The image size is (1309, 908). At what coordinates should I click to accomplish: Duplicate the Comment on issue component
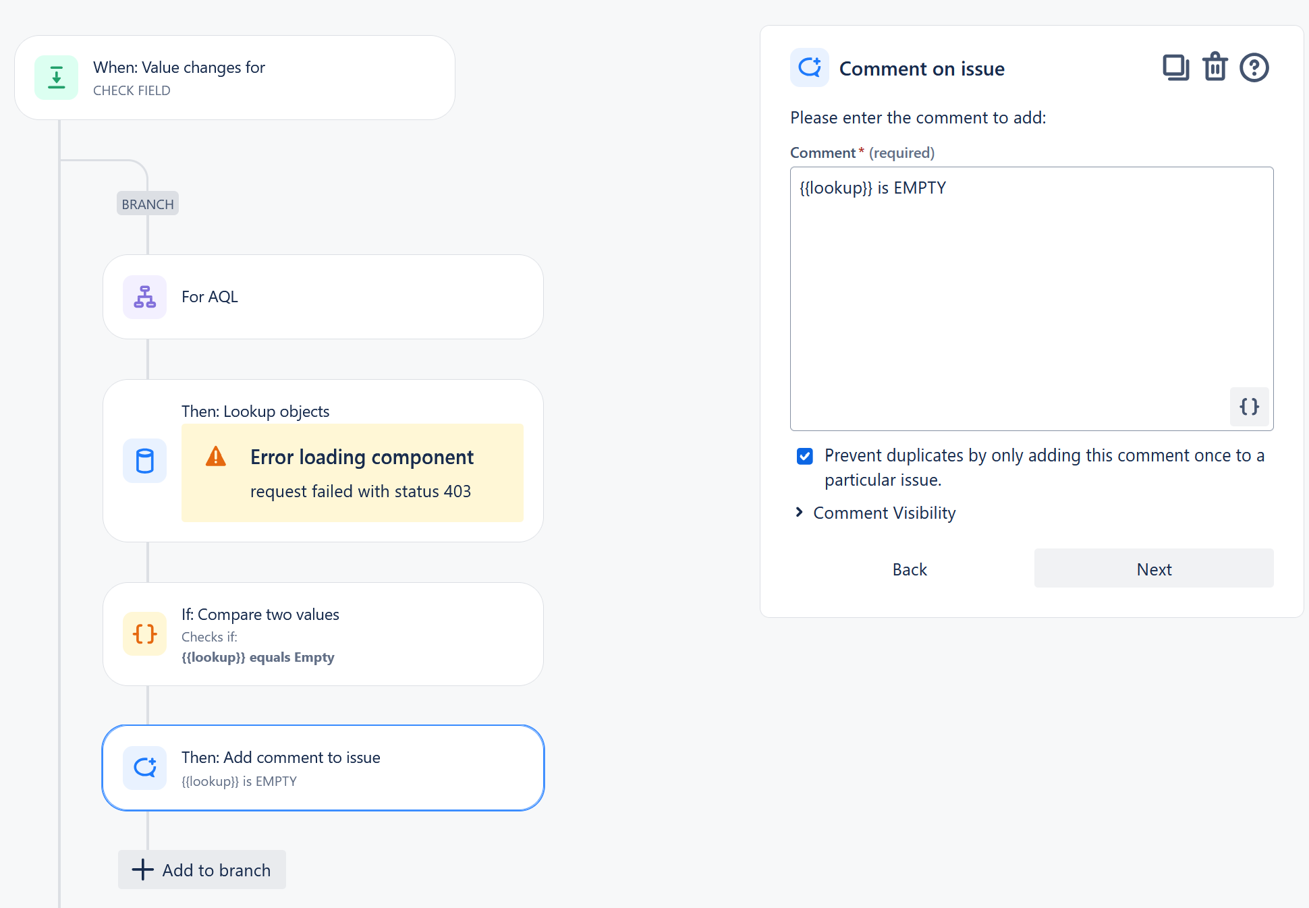tap(1175, 67)
